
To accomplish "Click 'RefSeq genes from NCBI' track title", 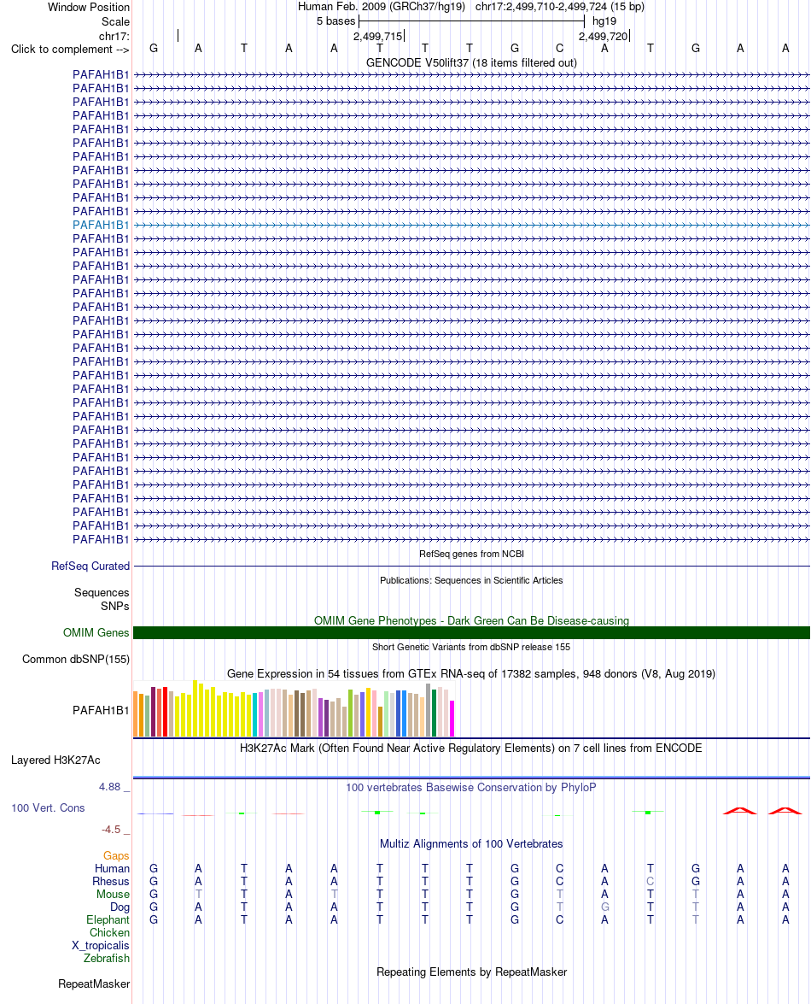I will coord(471,554).
